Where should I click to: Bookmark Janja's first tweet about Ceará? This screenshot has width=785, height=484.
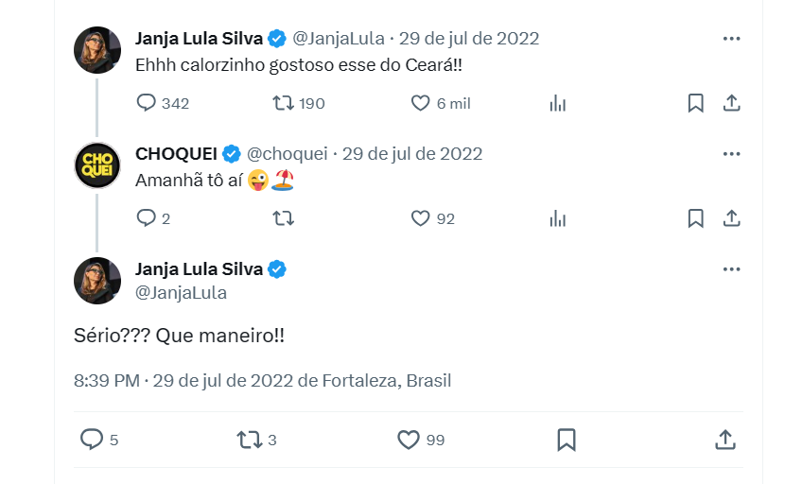click(695, 103)
